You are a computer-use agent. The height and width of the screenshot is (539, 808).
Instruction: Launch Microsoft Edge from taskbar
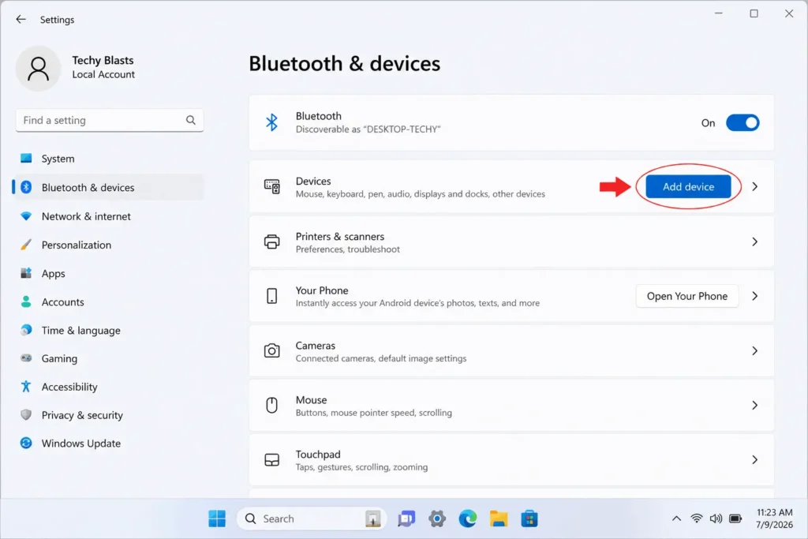coord(468,519)
